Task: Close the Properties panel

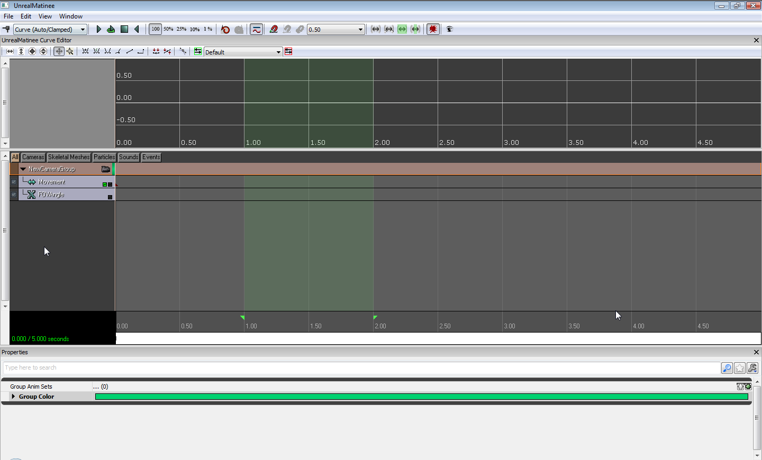Action: [756, 352]
